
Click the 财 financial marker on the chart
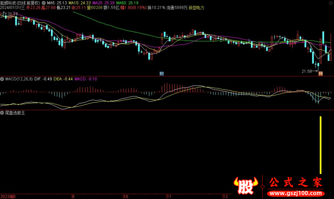162,74
